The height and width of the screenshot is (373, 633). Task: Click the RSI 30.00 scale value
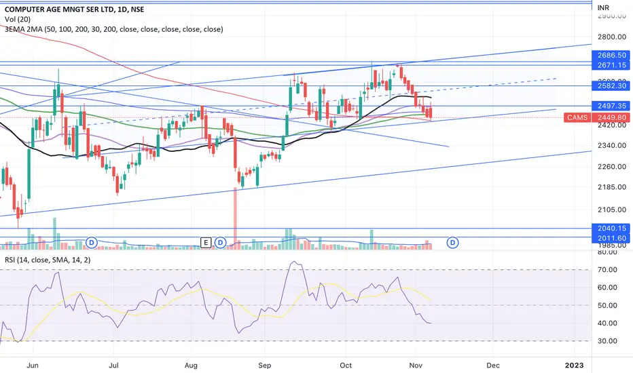click(x=607, y=340)
